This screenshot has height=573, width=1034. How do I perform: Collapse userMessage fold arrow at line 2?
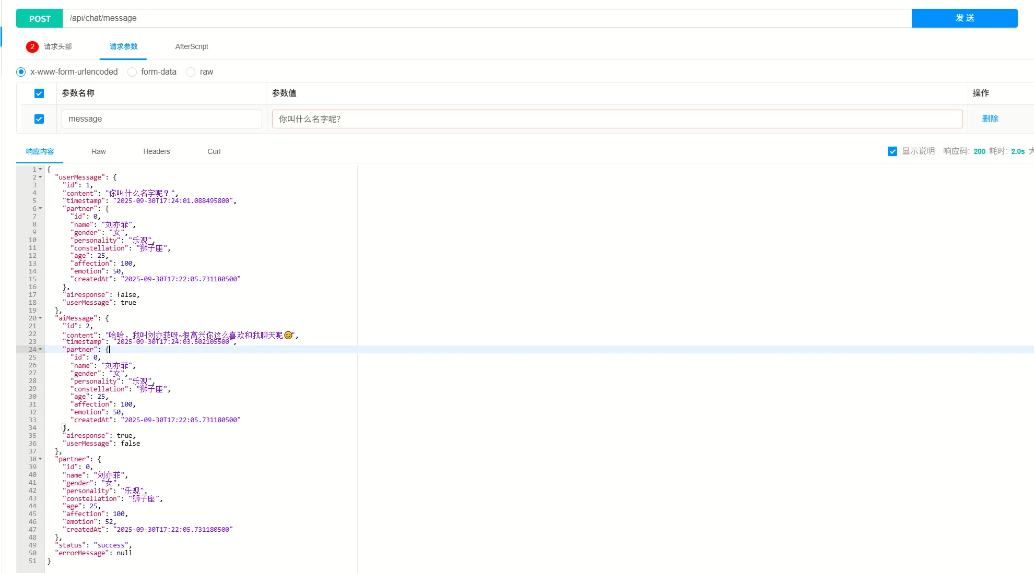click(40, 177)
